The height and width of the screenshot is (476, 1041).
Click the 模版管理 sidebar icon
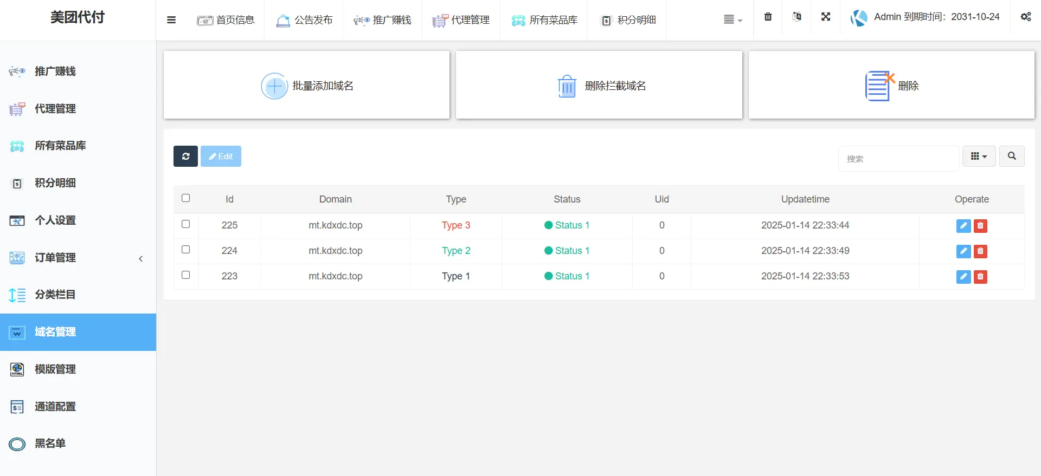pos(17,369)
